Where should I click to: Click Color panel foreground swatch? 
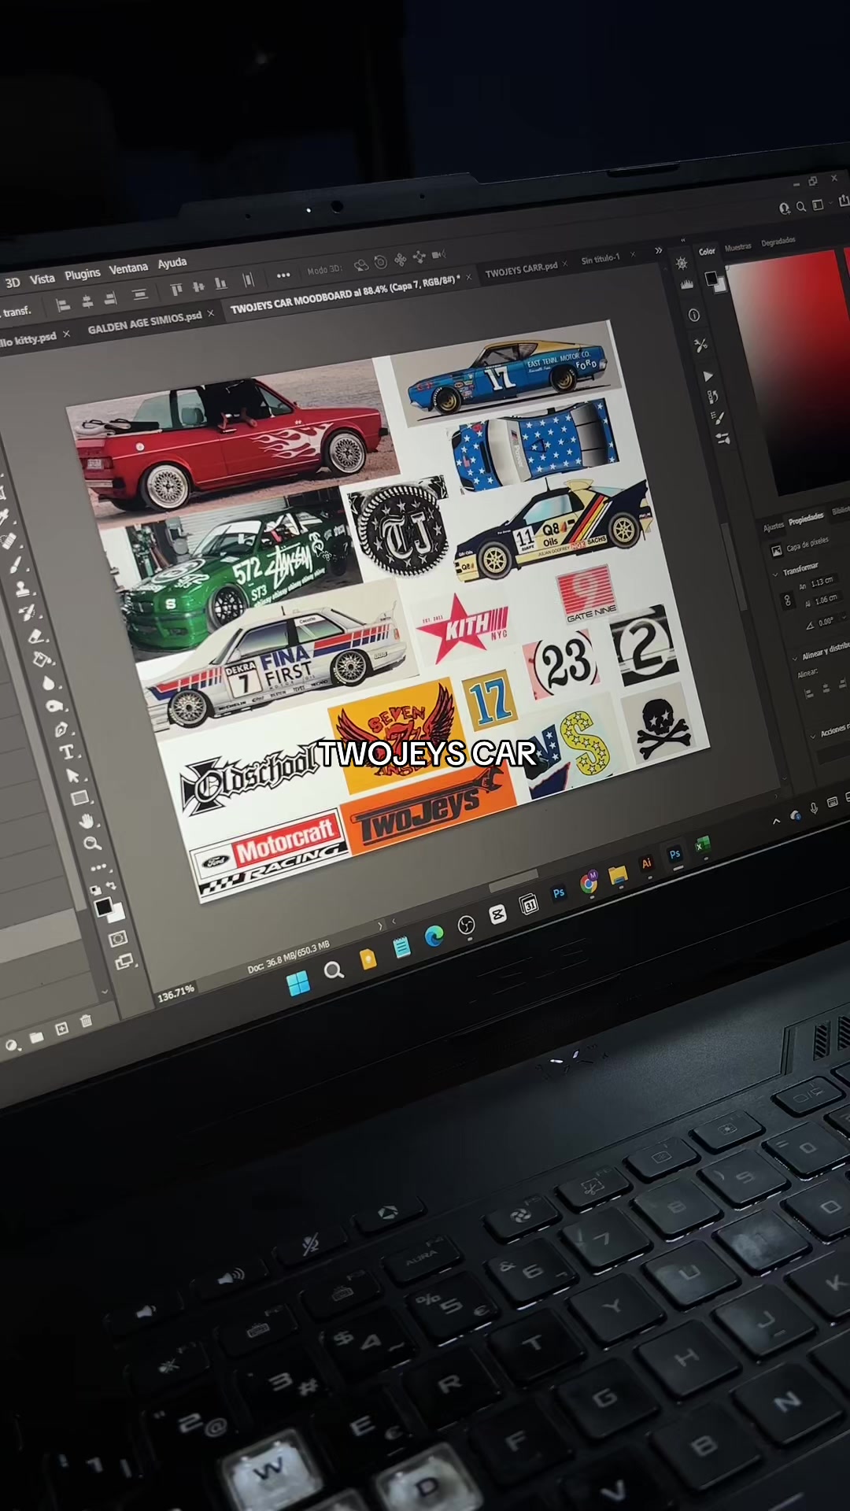[x=711, y=278]
